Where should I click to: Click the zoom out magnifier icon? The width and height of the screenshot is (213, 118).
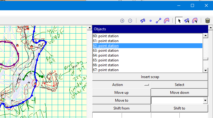[x=130, y=21]
